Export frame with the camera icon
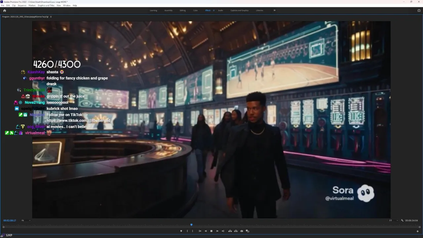The width and height of the screenshot is (423, 238). point(242,231)
